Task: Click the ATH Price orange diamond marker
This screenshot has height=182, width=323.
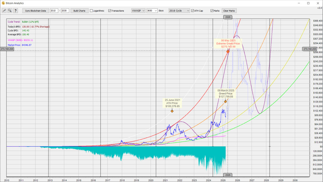Action: pyautogui.click(x=172, y=111)
